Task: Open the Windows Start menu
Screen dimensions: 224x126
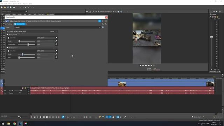Action: [x=3, y=124]
